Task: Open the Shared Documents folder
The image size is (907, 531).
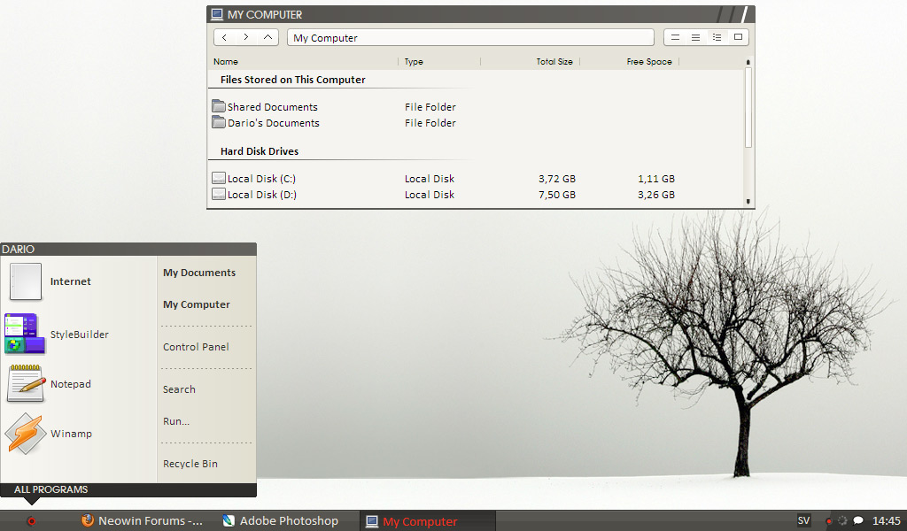Action: pyautogui.click(x=271, y=107)
